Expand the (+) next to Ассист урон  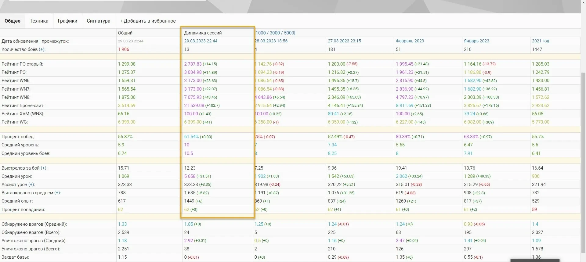pyautogui.click(x=31, y=185)
